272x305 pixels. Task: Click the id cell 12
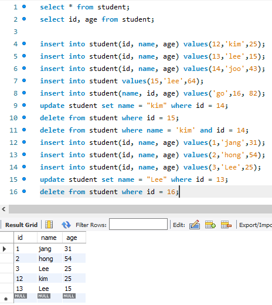tap(25, 279)
